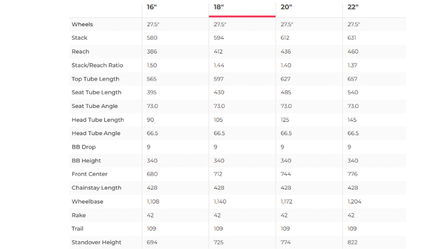Click the Reach row label

[80, 51]
